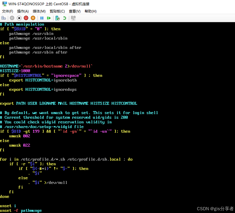
Task: Click '# Current threshold for system' comment
Action: click(x=64, y=118)
